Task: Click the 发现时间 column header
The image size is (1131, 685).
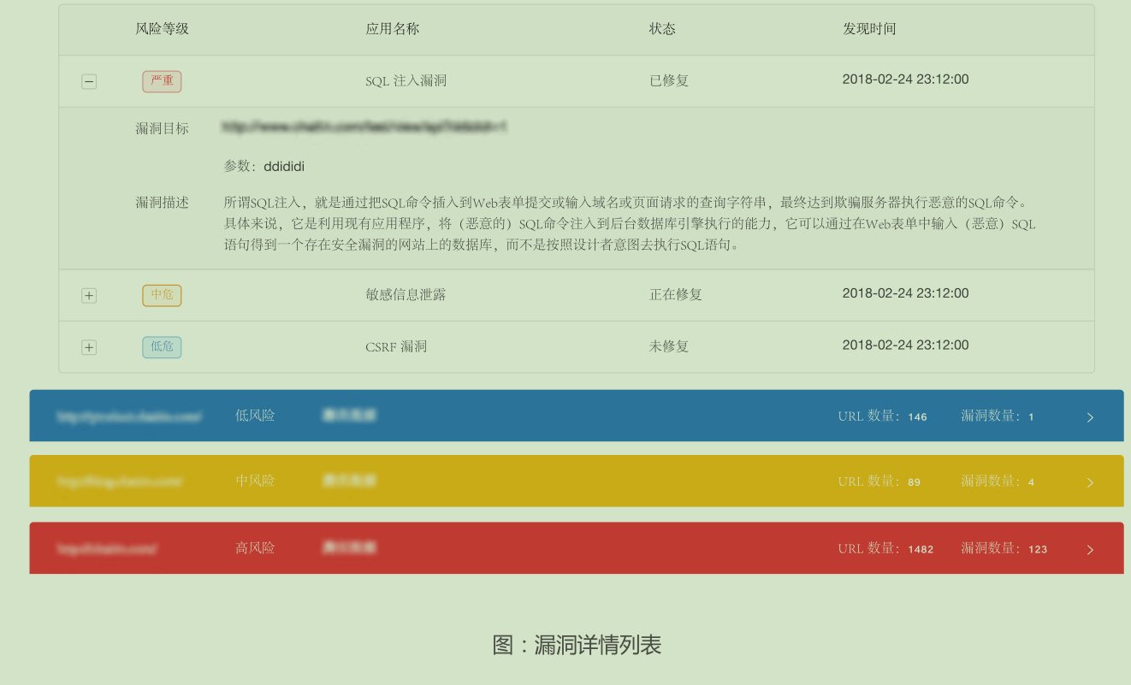Action: click(x=869, y=29)
